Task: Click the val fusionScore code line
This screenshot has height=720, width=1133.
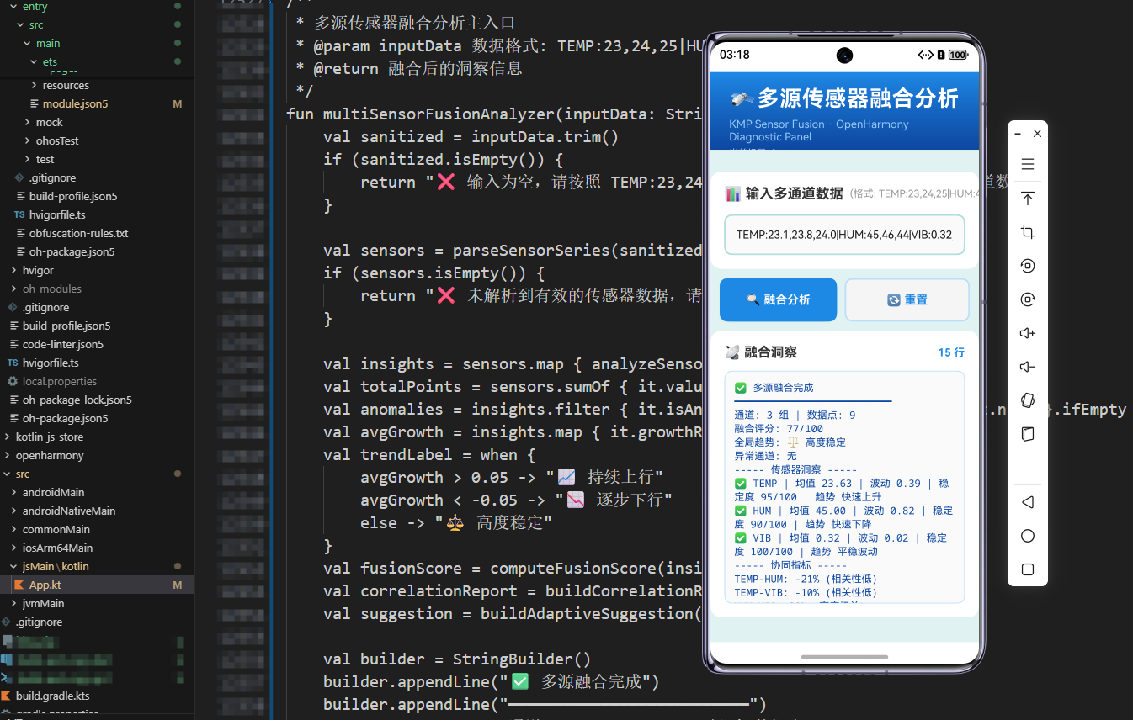Action: point(513,568)
